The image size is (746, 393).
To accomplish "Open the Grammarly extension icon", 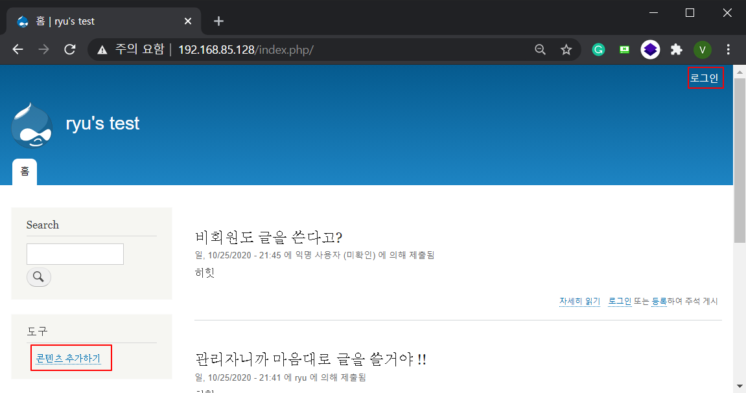I will 598,49.
